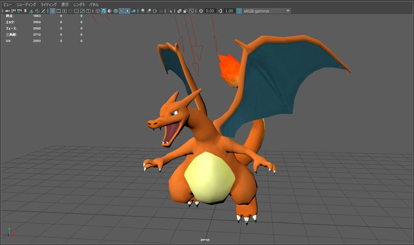This screenshot has width=414, height=245.
Task: Click the Image Plane icon
Action: click(31, 11)
